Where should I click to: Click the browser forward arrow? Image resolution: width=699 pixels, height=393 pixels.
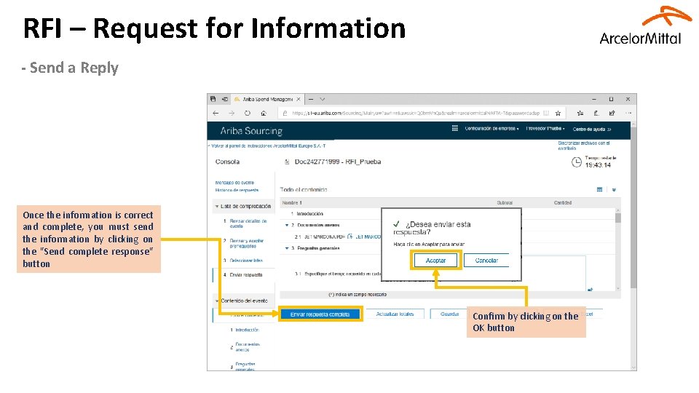point(232,114)
